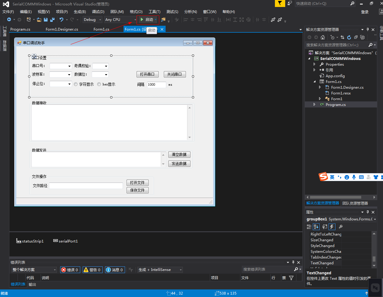Open the 波特率 combo box
Image resolution: width=383 pixels, height=297 pixels.
point(61,74)
